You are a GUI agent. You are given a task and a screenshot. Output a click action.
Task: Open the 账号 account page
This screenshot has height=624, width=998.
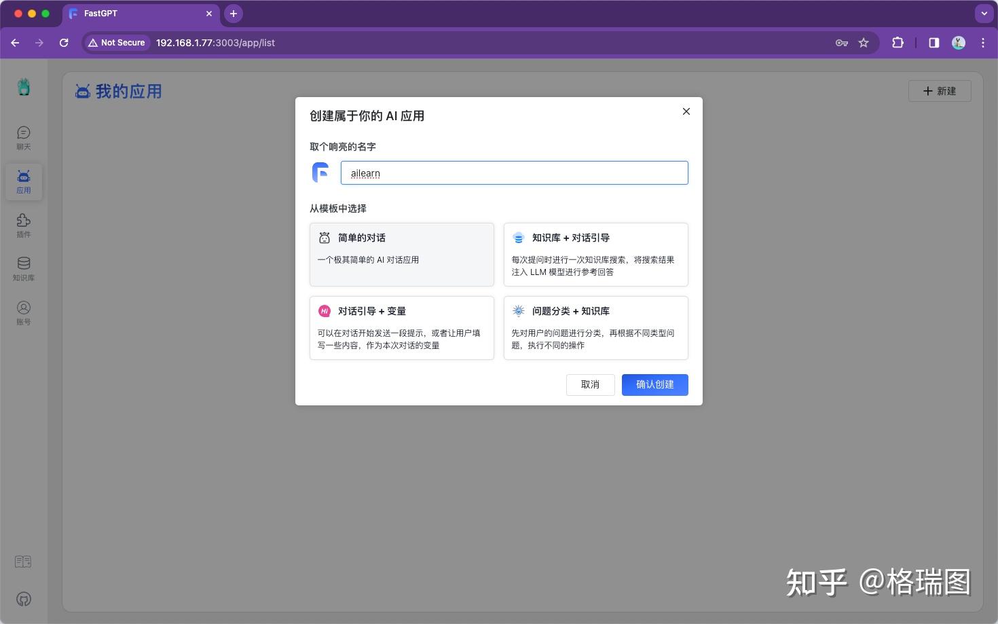(24, 313)
